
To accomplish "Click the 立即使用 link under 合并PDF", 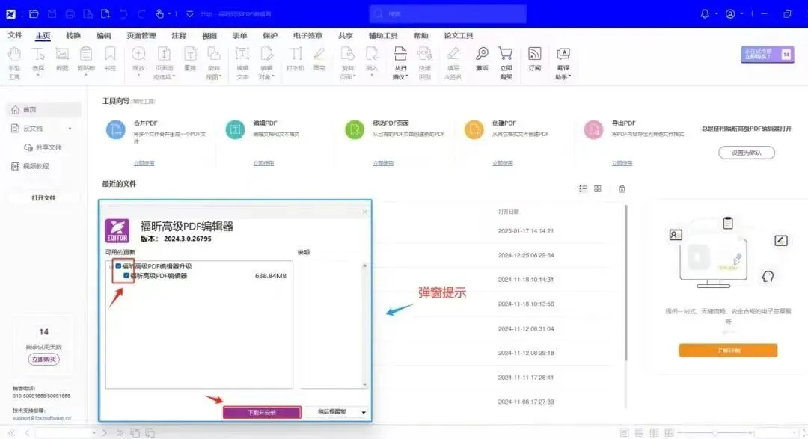I will (x=144, y=163).
